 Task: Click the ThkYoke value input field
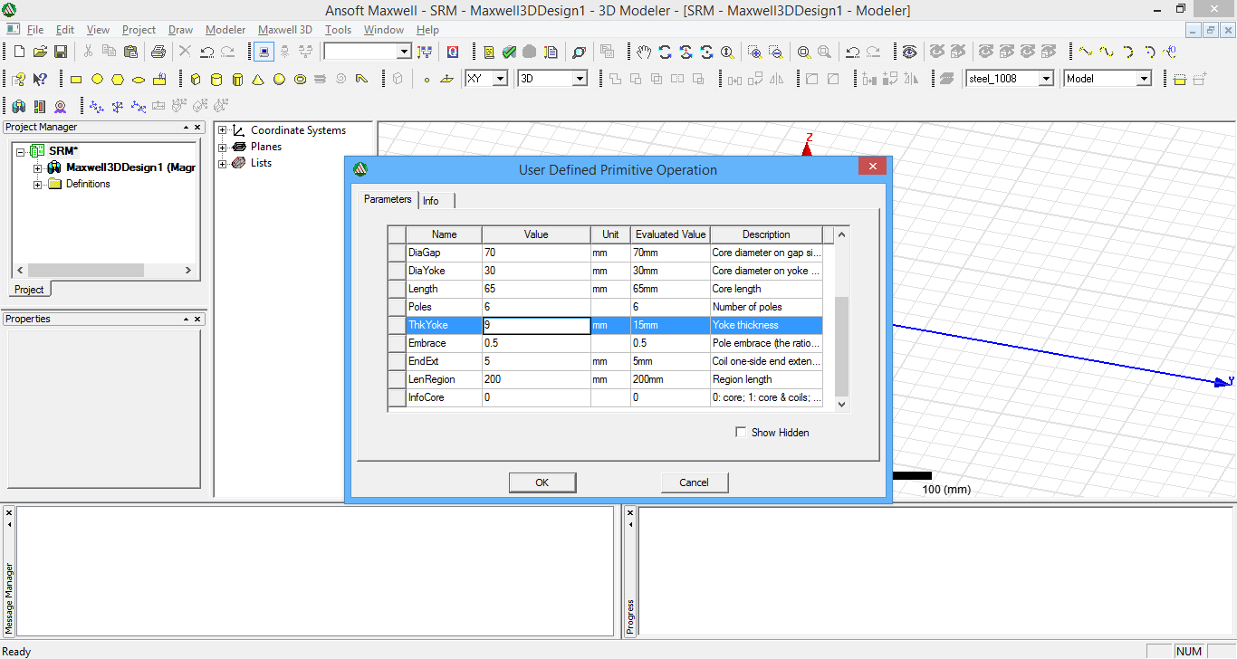[x=536, y=325]
